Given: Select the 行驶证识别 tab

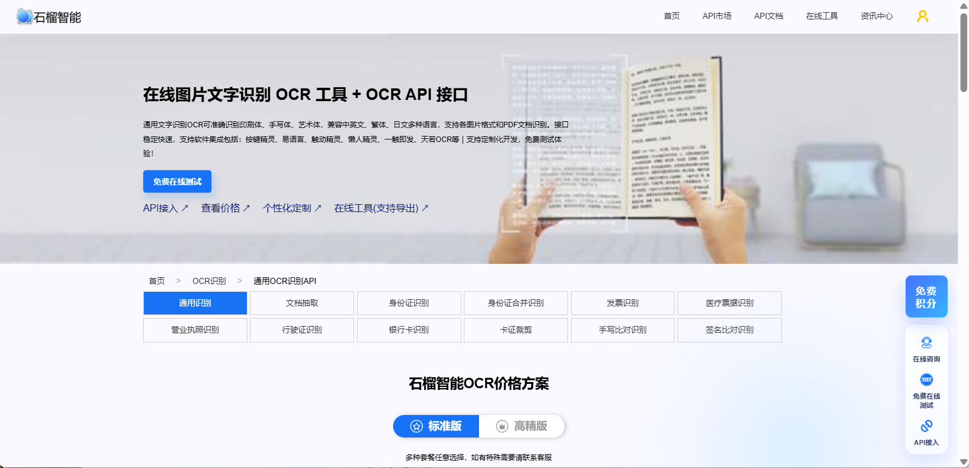Looking at the screenshot, I should pos(302,330).
